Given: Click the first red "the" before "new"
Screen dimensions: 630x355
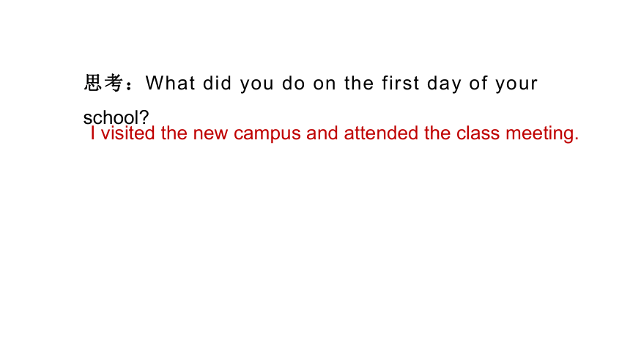Looking at the screenshot, I should (174, 133).
